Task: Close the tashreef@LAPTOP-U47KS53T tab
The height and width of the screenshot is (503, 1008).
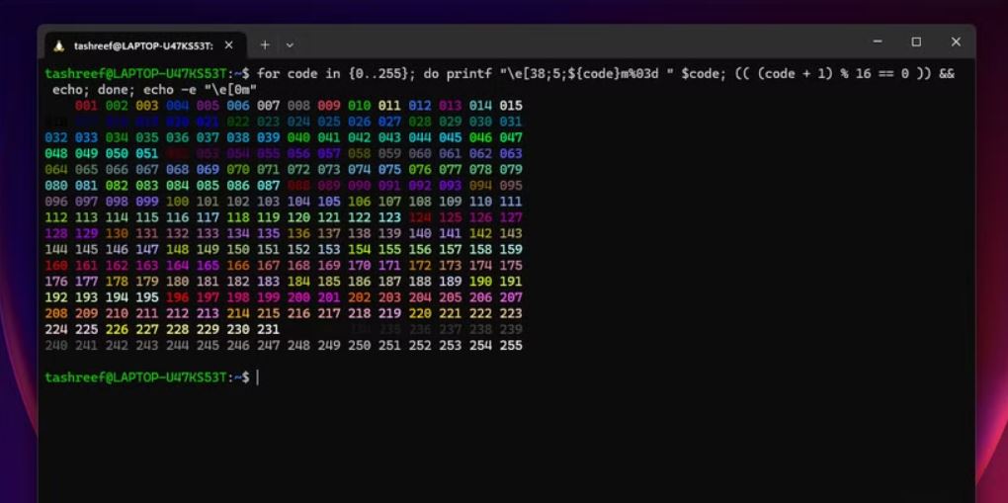Action: pyautogui.click(x=229, y=45)
